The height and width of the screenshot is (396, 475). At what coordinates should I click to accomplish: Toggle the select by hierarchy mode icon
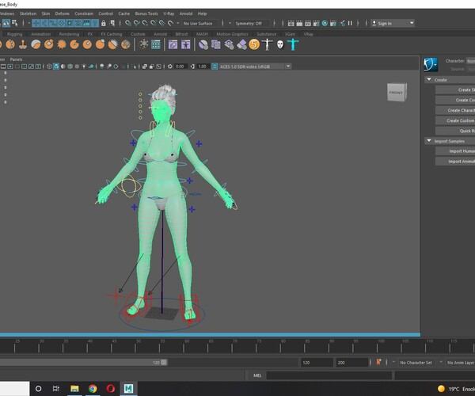[x=6, y=23]
